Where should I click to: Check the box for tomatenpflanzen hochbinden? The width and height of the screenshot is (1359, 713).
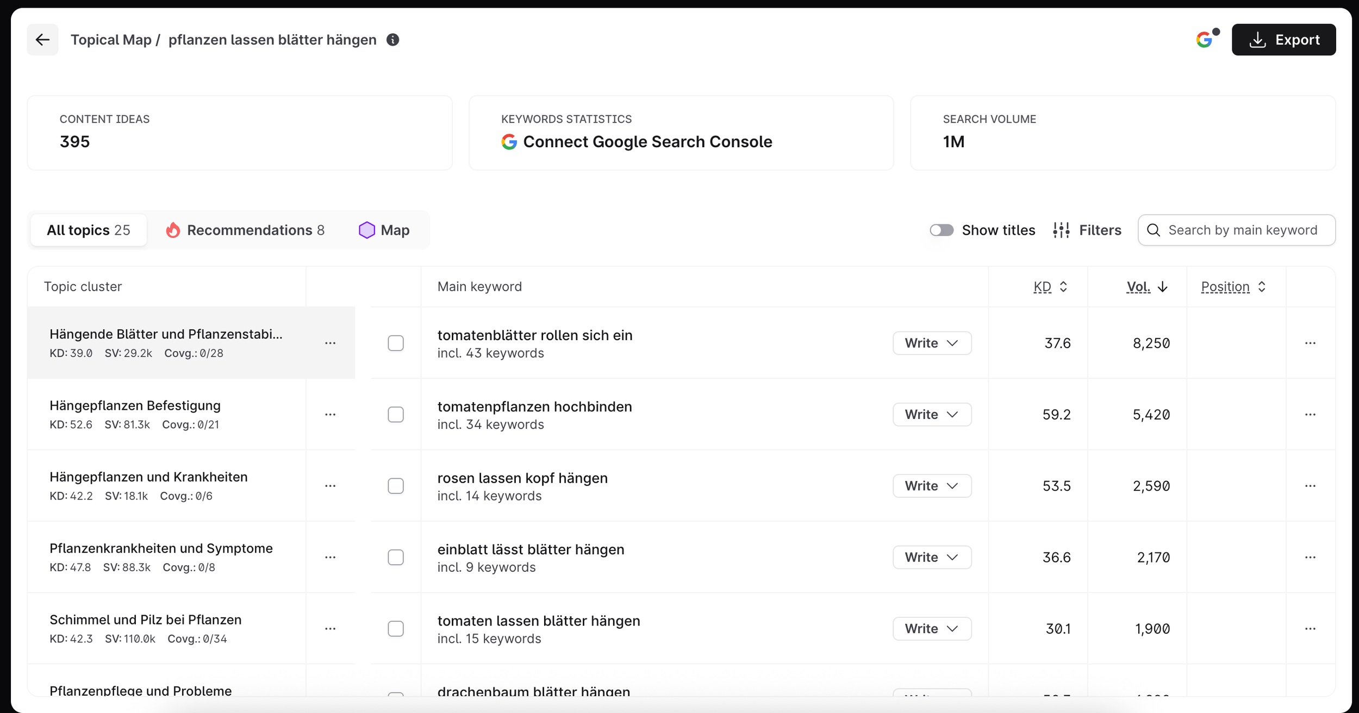click(x=396, y=415)
